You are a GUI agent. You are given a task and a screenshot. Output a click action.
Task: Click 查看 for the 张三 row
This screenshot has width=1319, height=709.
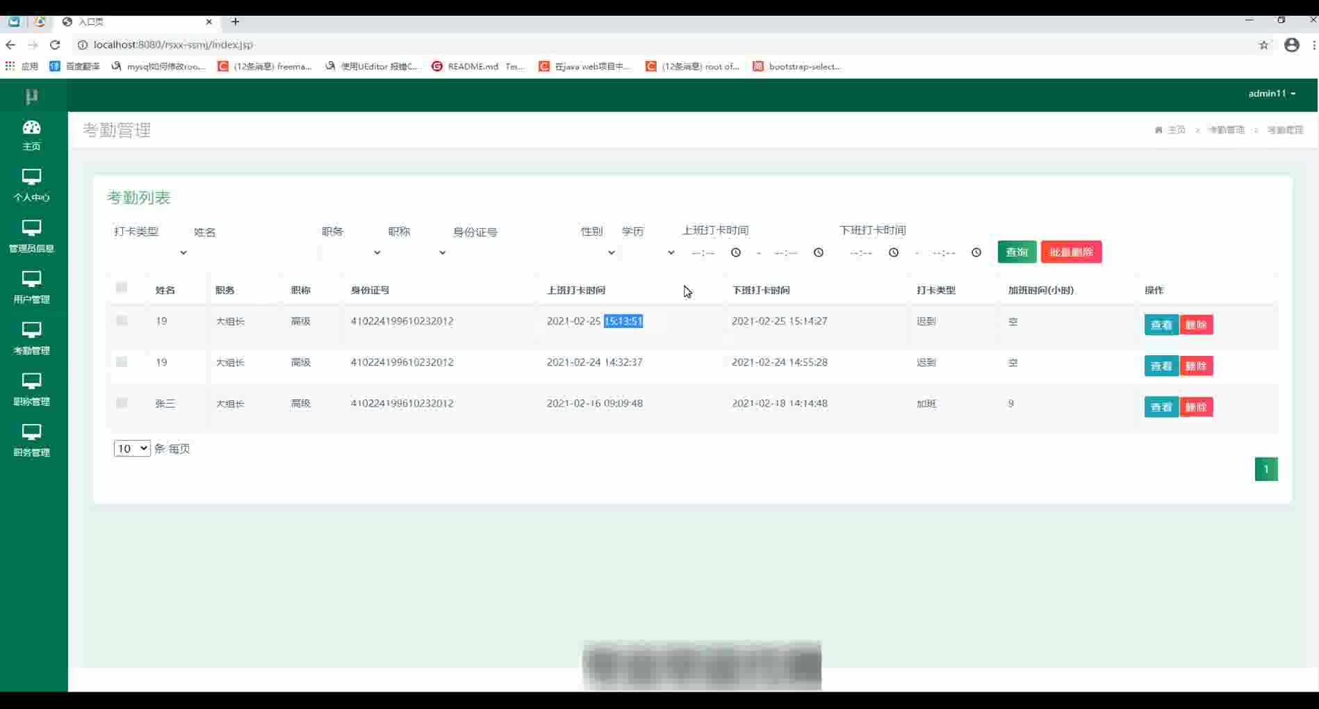[1161, 407]
